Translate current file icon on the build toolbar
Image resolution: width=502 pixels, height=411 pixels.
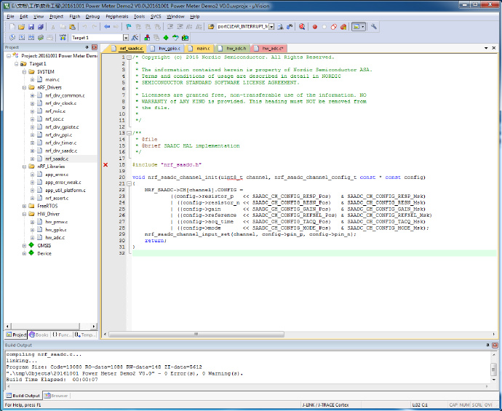tap(12, 38)
